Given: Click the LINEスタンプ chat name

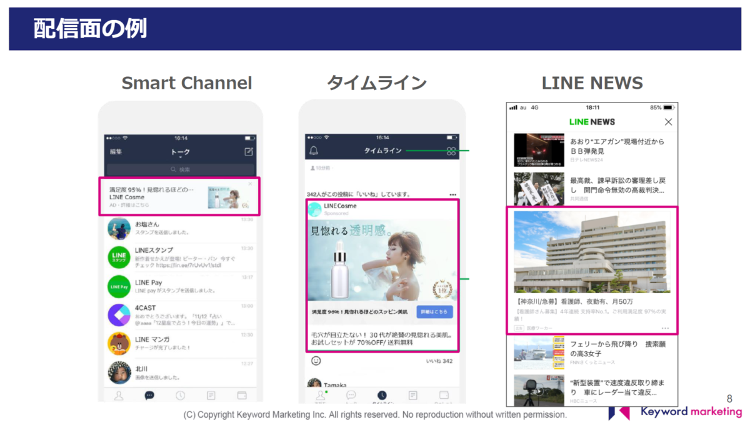Looking at the screenshot, I should coord(155,251).
